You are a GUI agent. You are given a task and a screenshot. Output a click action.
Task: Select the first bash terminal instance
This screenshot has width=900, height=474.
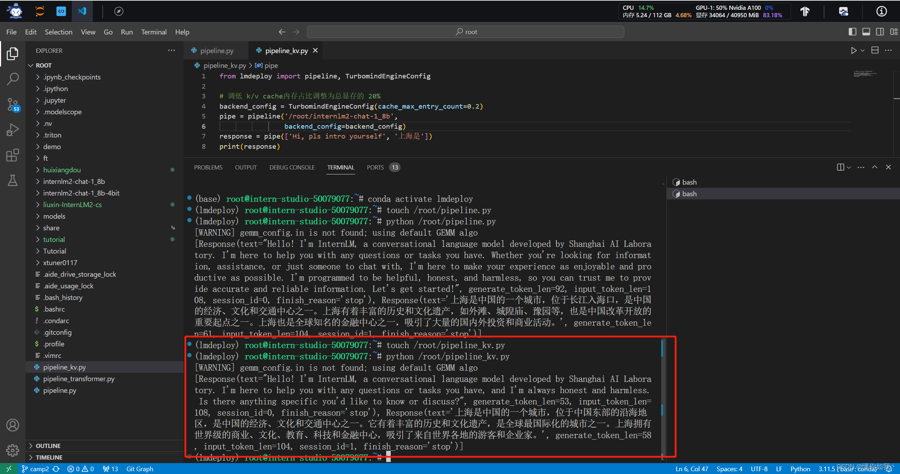coord(783,182)
